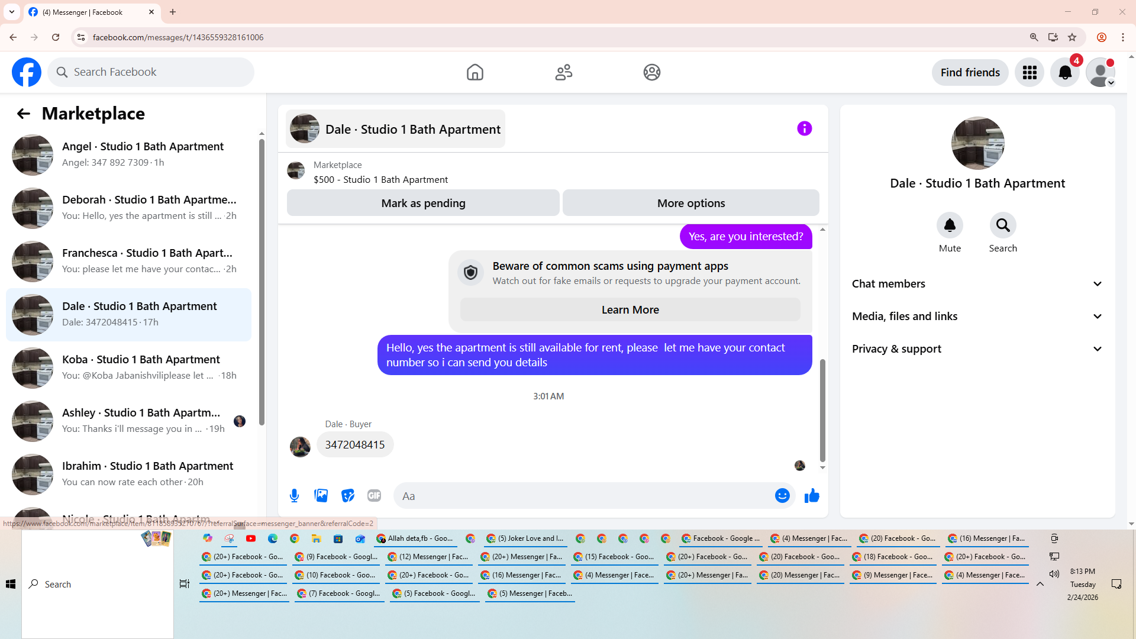Click the chat messages scrollbar
The height and width of the screenshot is (639, 1136).
(x=822, y=408)
